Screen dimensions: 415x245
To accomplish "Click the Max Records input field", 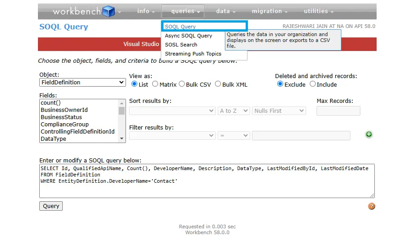I will pos(338,111).
